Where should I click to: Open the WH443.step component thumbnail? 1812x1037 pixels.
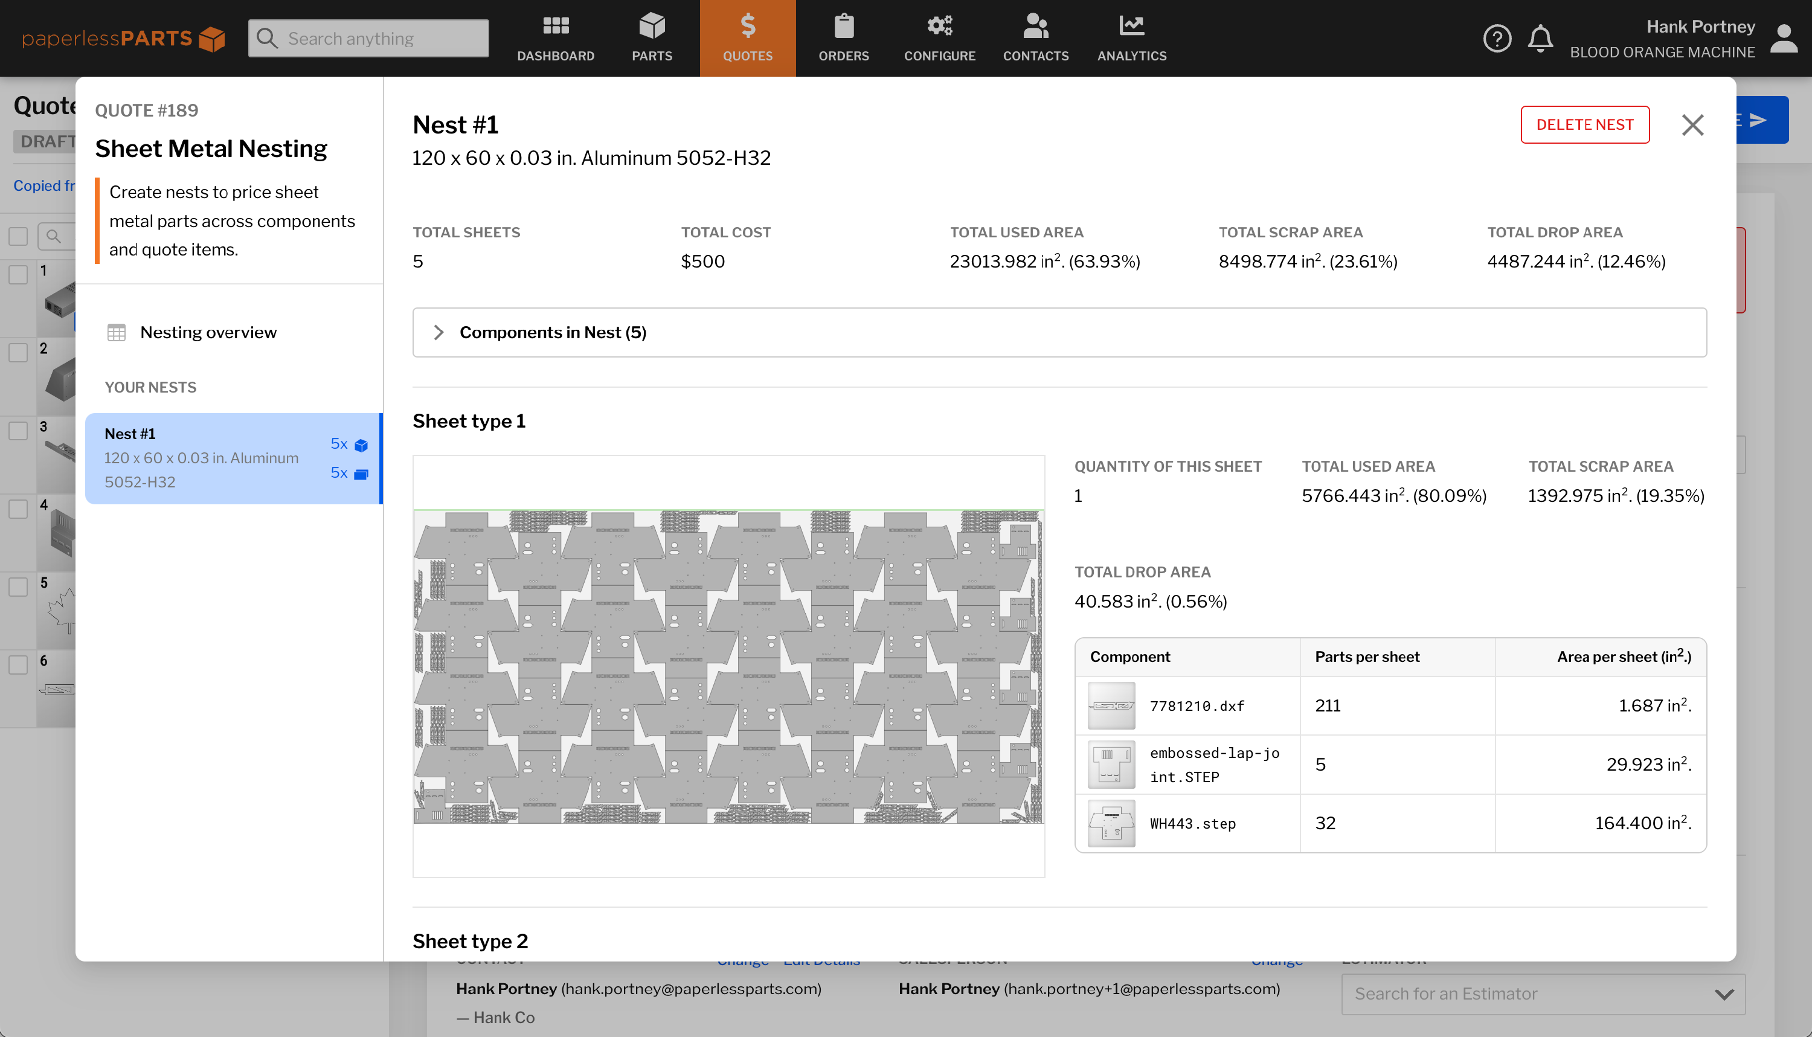(x=1111, y=823)
